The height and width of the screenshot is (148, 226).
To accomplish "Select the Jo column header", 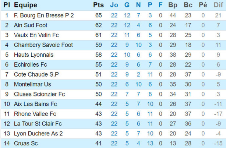I will tap(114, 5).
